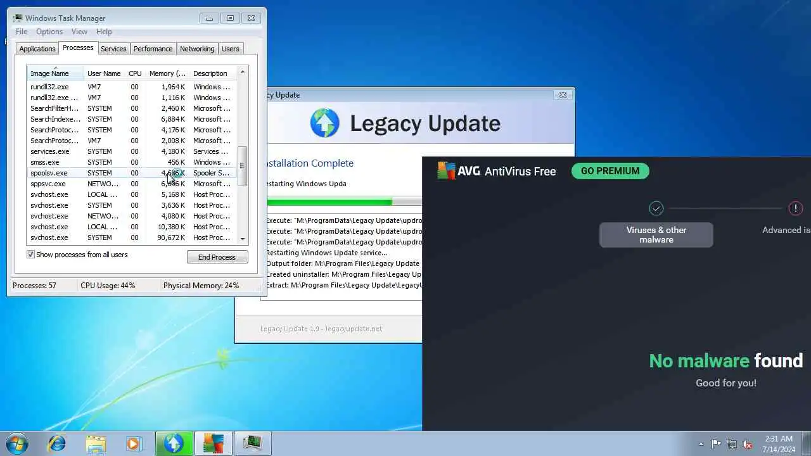Select the SearchIndexe... process row
Viewport: 811px width, 456px height.
tap(131, 119)
